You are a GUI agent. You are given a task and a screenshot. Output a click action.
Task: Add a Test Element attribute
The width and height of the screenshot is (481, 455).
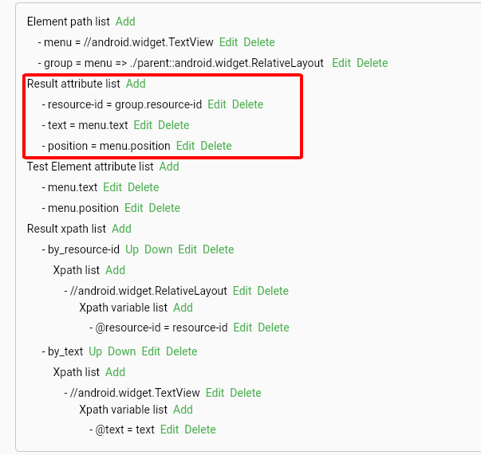pyautogui.click(x=169, y=167)
